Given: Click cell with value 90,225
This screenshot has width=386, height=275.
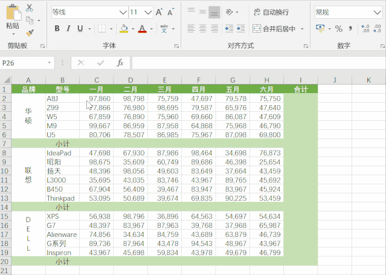Looking at the screenshot, I should [233, 198].
